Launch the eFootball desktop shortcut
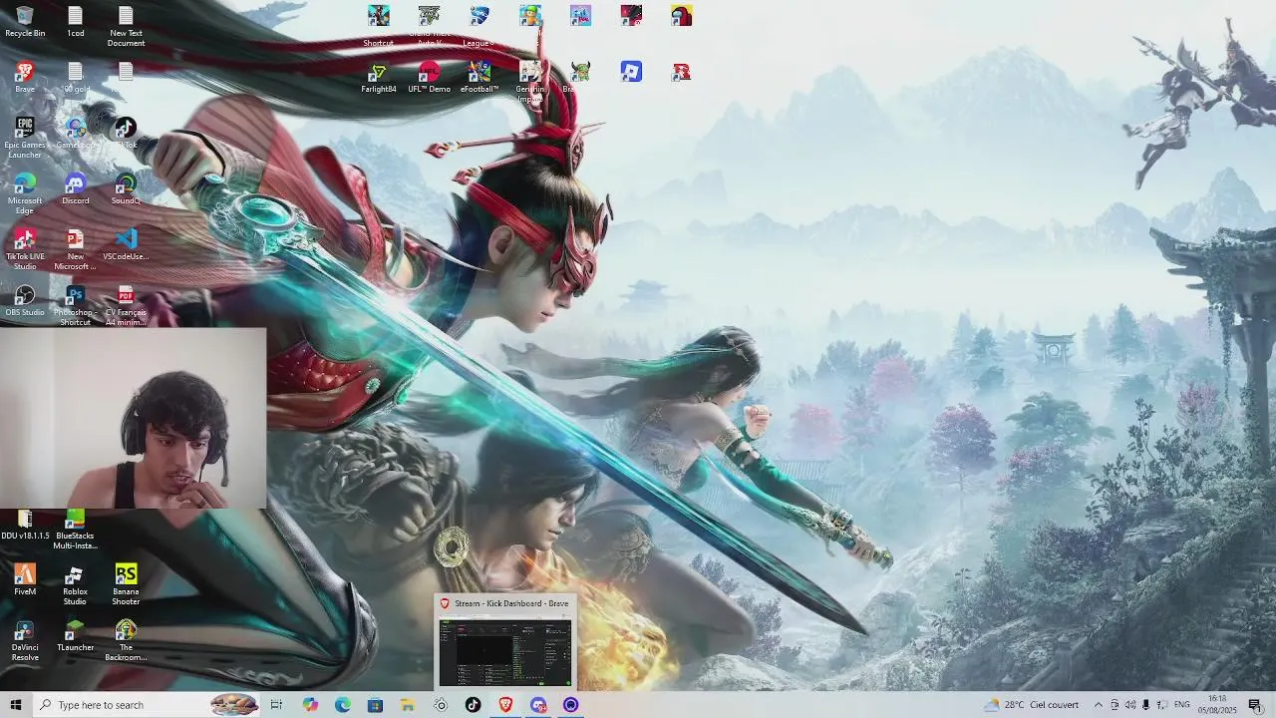Viewport: 1276px width, 718px height. pos(479,77)
